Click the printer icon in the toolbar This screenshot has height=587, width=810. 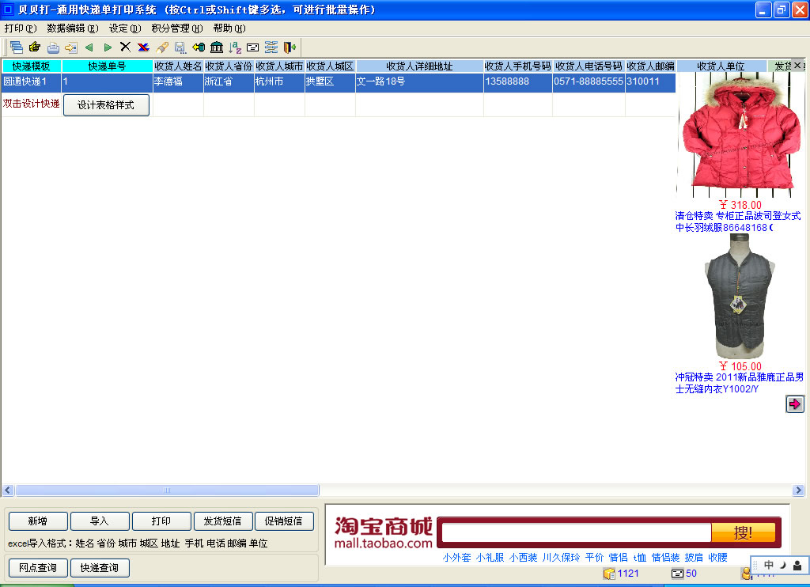53,47
